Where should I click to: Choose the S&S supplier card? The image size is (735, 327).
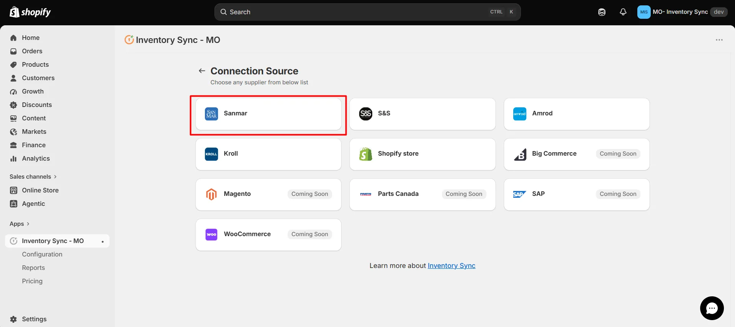coord(422,114)
